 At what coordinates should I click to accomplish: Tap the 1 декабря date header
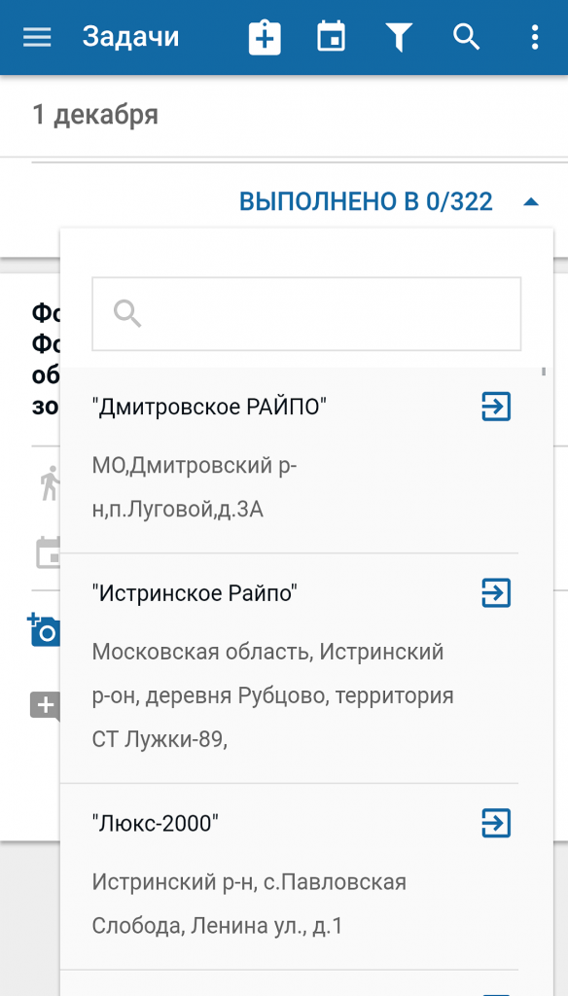pos(95,115)
